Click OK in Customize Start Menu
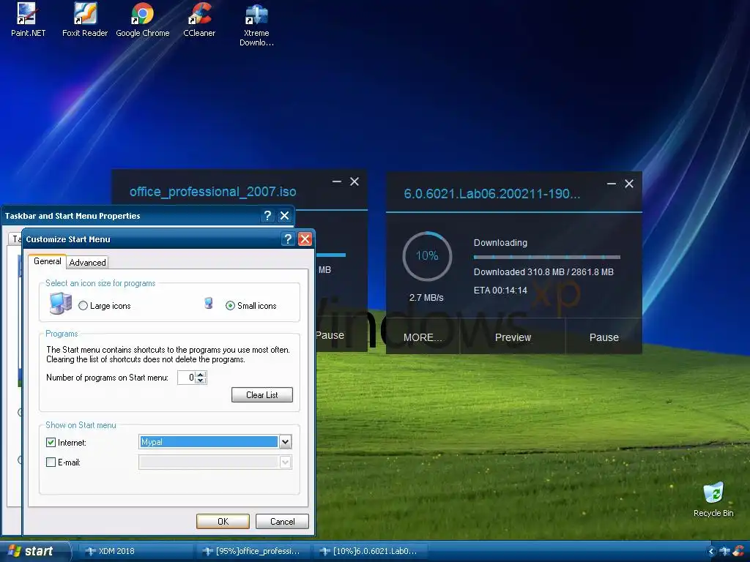The width and height of the screenshot is (750, 562). [x=223, y=521]
